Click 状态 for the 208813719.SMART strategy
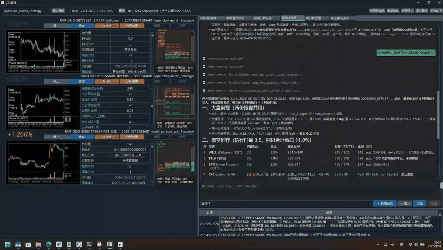 (x=82, y=137)
